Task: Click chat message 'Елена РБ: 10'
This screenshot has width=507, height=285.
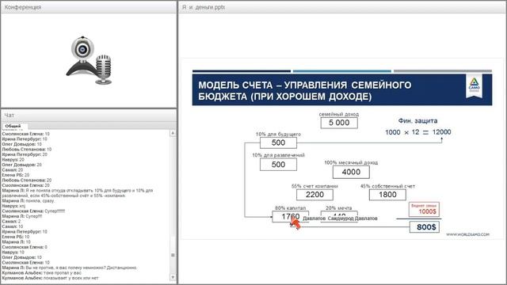Action: coord(16,237)
